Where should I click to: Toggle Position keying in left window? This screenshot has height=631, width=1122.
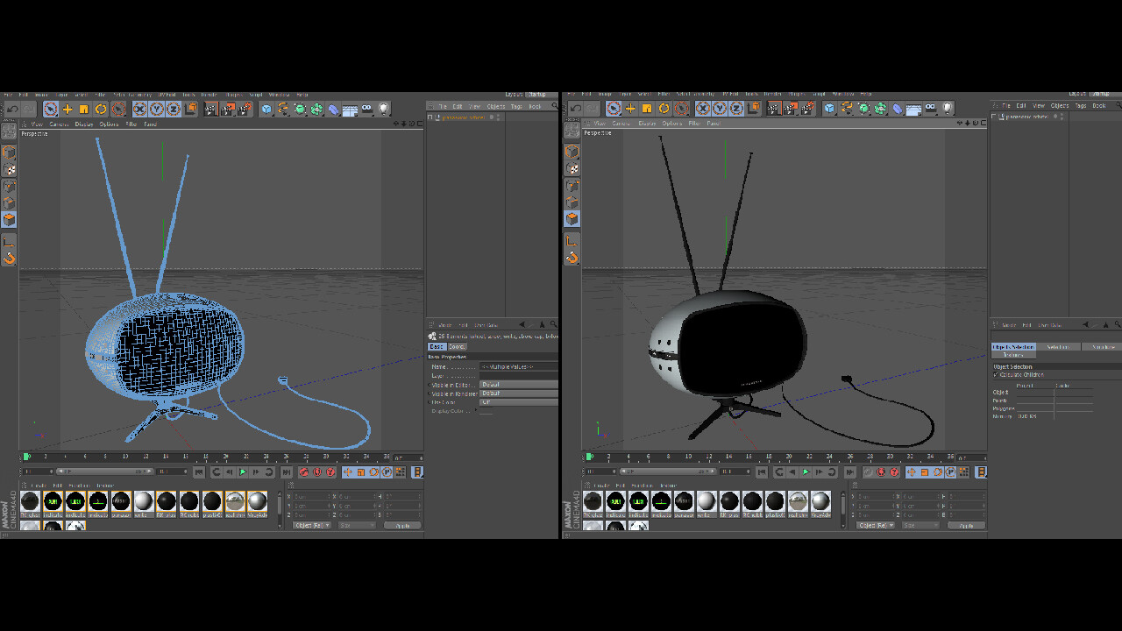348,472
